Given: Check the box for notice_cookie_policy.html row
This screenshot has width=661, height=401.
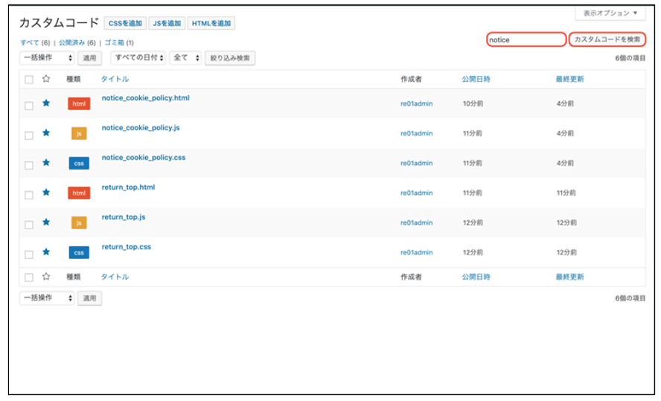Looking at the screenshot, I should pos(29,106).
